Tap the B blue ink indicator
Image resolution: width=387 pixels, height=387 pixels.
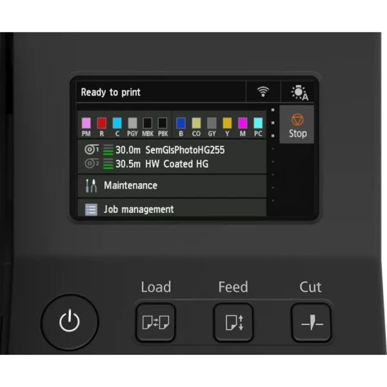pos(181,123)
